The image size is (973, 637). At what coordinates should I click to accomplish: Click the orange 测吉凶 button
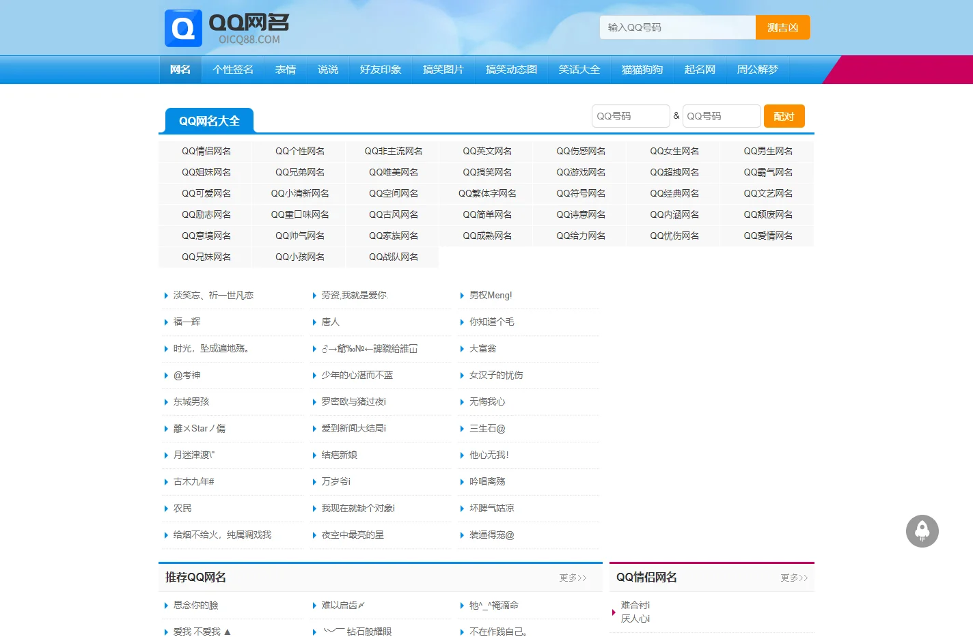[x=782, y=27]
